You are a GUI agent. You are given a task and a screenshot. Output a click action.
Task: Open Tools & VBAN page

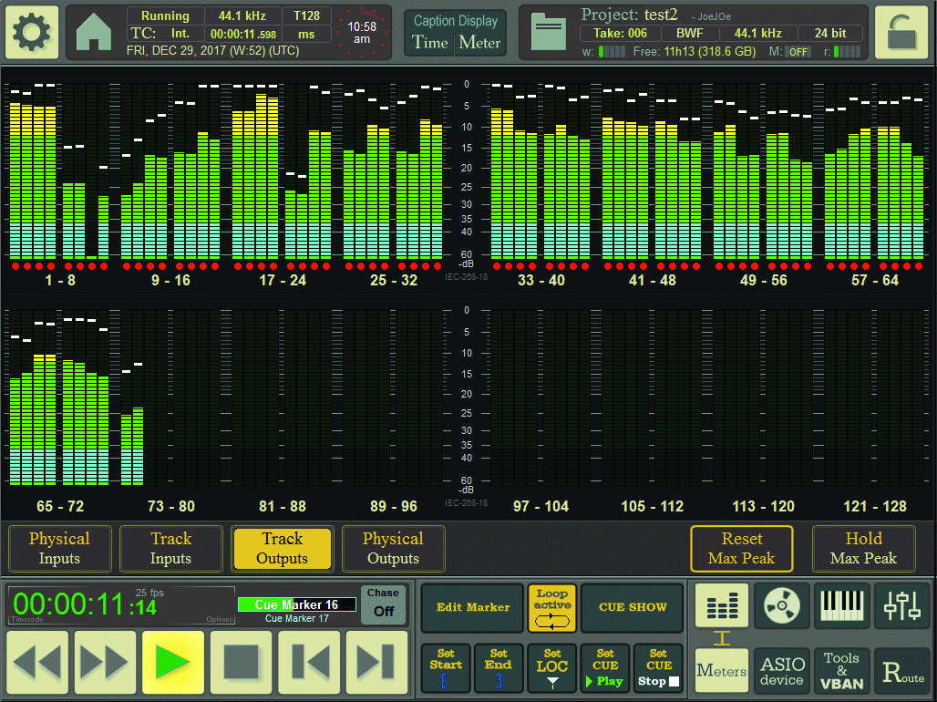tap(842, 670)
